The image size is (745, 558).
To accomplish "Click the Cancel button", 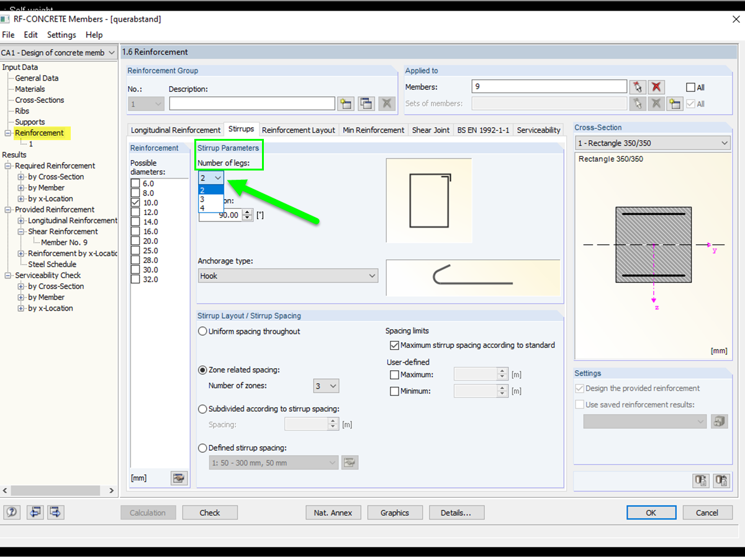I will point(707,513).
